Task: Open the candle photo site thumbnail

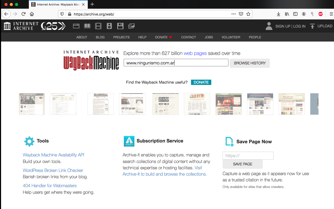Action: (229, 104)
